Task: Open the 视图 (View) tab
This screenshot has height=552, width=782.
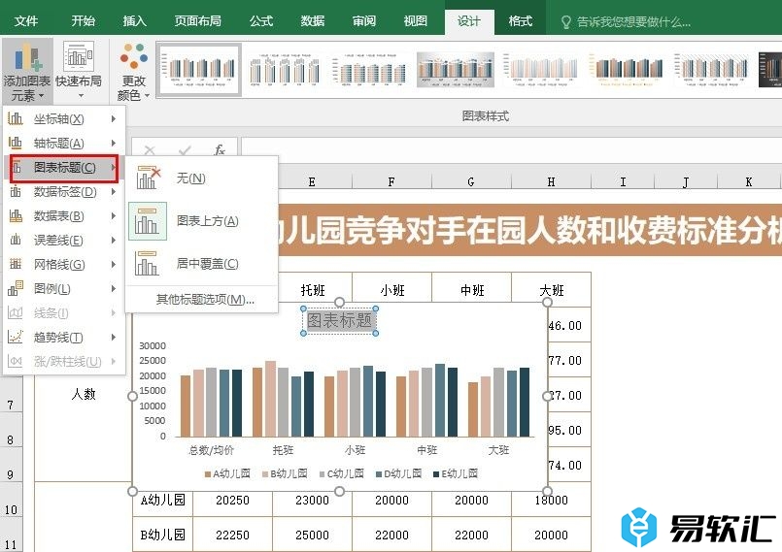Action: tap(416, 21)
